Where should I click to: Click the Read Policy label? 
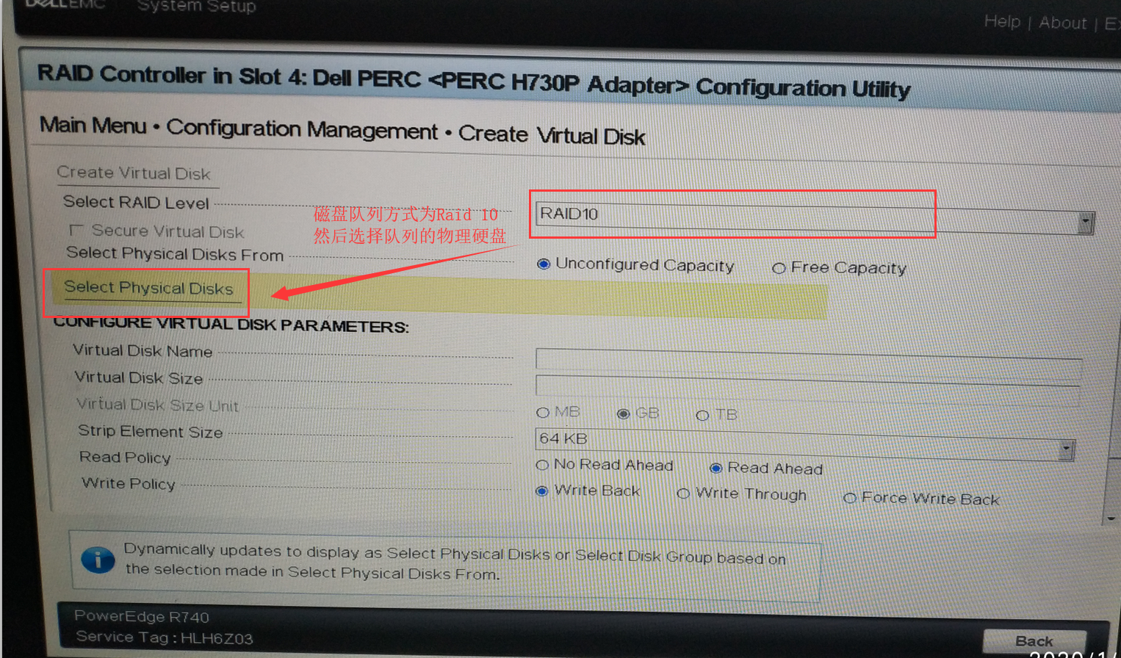coord(125,458)
